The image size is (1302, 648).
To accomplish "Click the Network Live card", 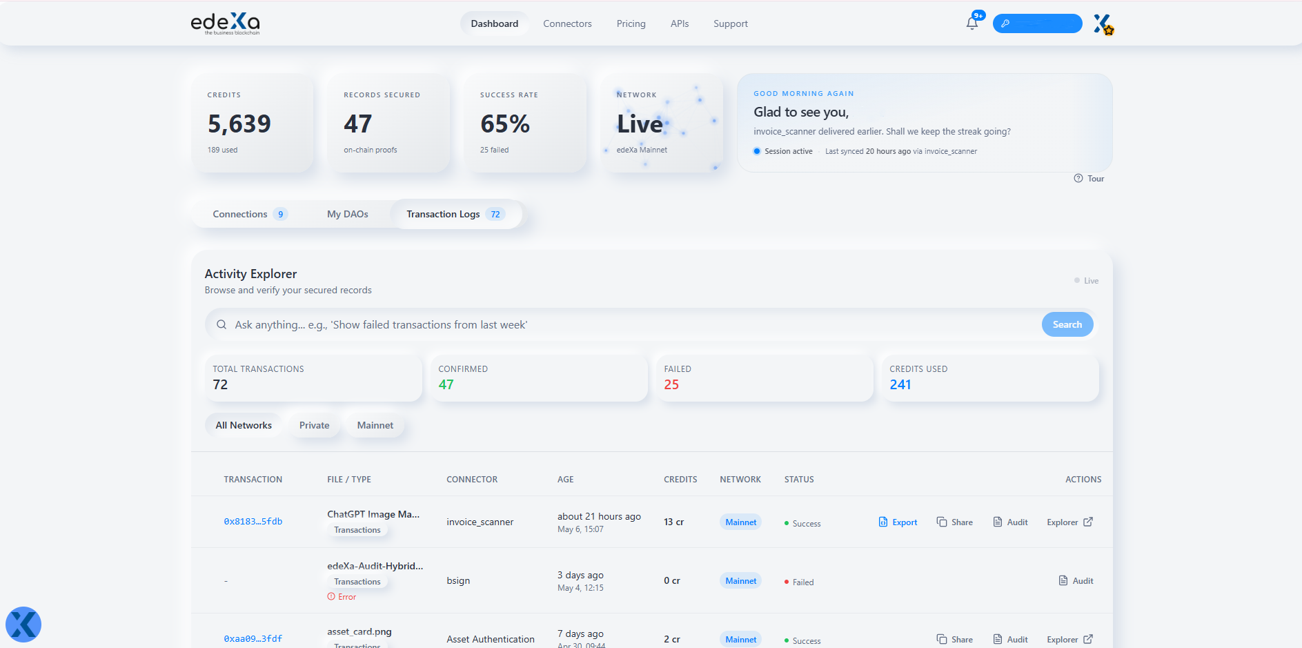I will [x=662, y=123].
